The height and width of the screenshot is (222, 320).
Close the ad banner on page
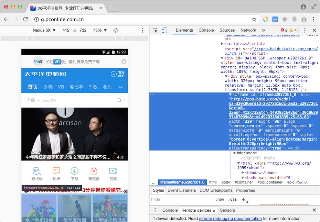(x=126, y=191)
